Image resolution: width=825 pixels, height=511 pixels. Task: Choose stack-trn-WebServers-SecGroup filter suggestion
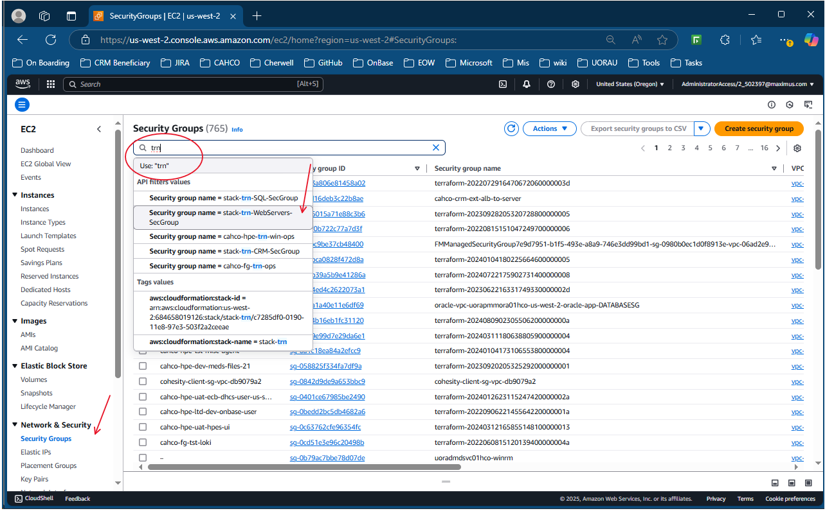click(x=222, y=217)
